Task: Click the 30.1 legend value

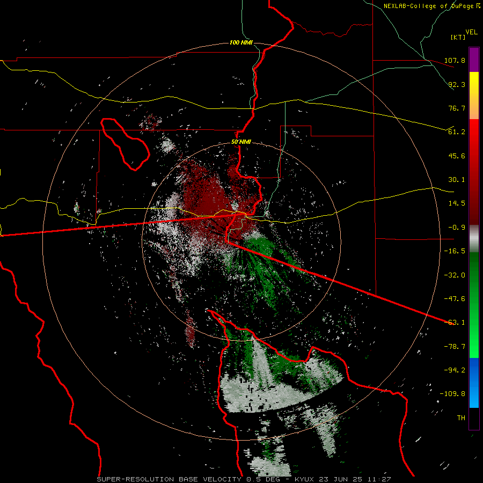Action: pos(457,180)
